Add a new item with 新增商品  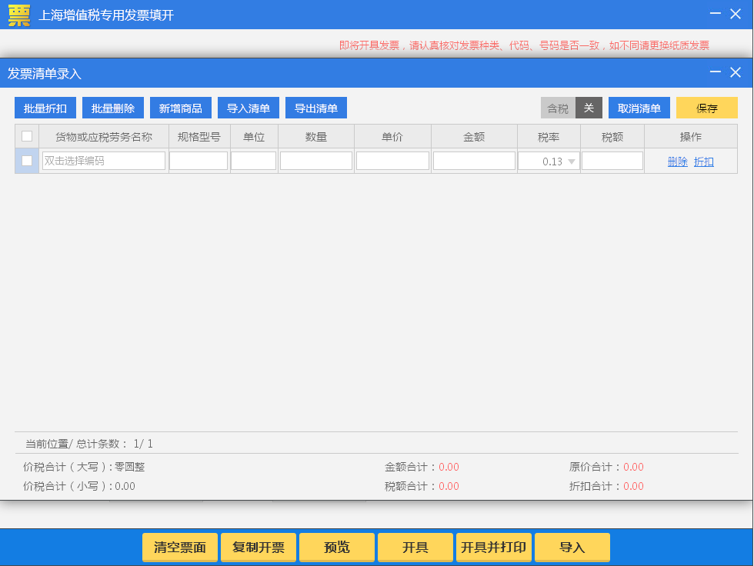(181, 108)
